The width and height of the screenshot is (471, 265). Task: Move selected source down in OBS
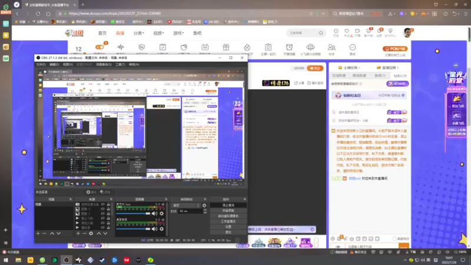[x=105, y=233]
